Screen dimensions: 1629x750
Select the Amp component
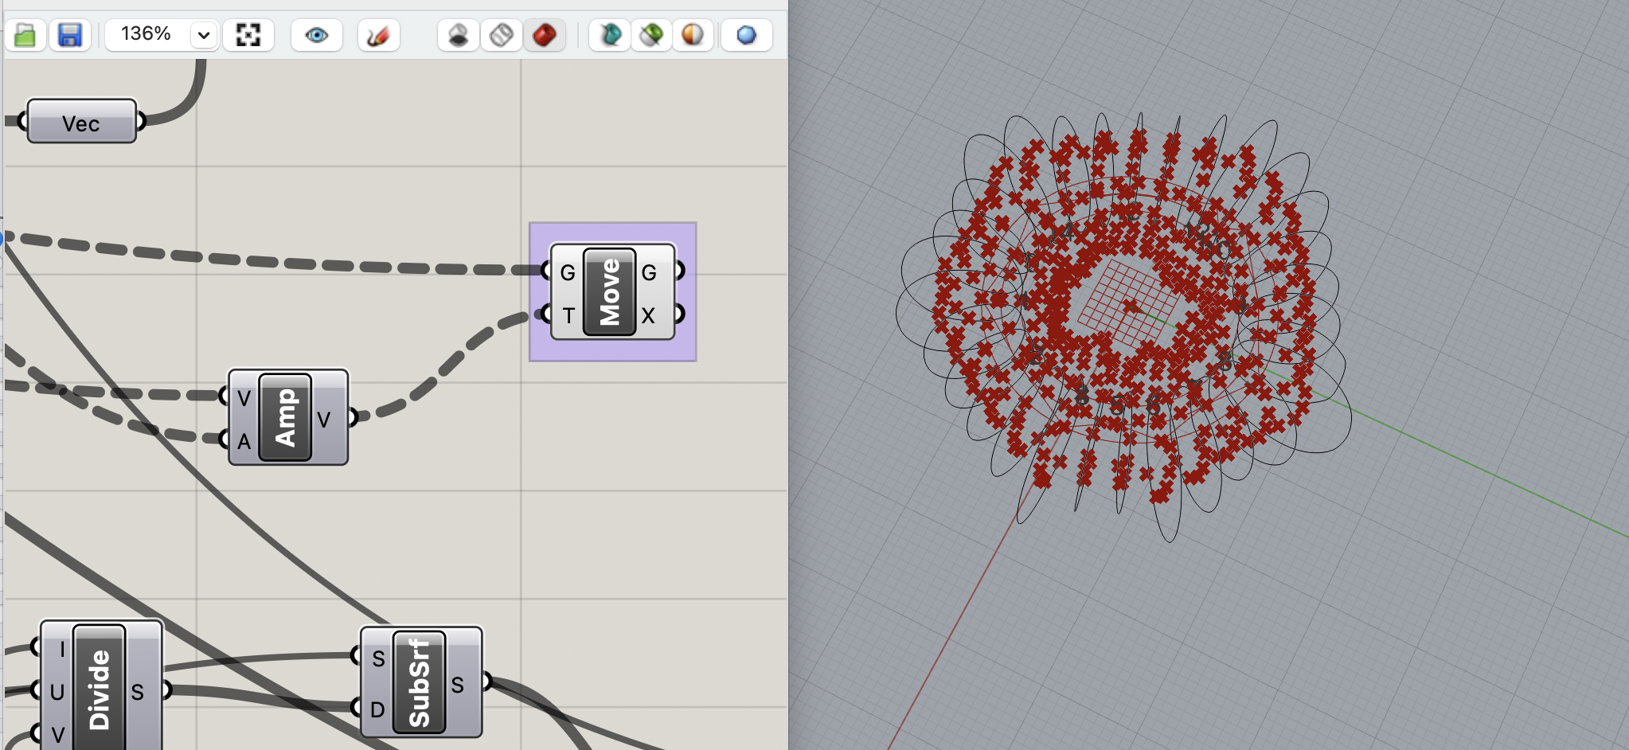tap(285, 417)
